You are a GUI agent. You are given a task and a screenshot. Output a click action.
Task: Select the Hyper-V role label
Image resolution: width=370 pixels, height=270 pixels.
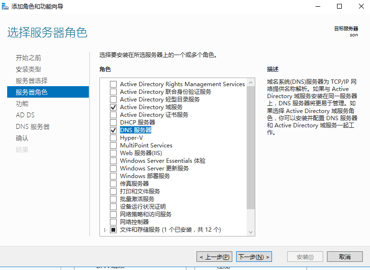(131, 138)
